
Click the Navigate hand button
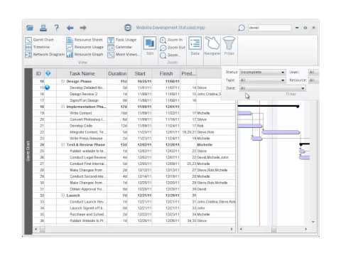pos(212,46)
